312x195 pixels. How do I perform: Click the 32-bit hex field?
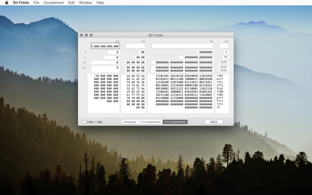(135, 62)
